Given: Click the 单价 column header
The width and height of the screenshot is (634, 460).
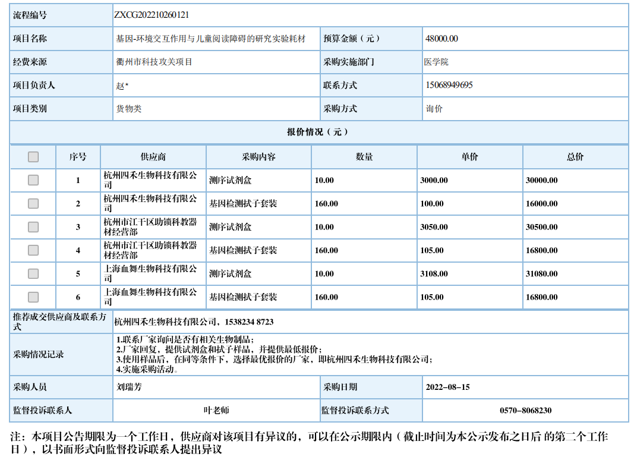Looking at the screenshot, I should tap(469, 157).
